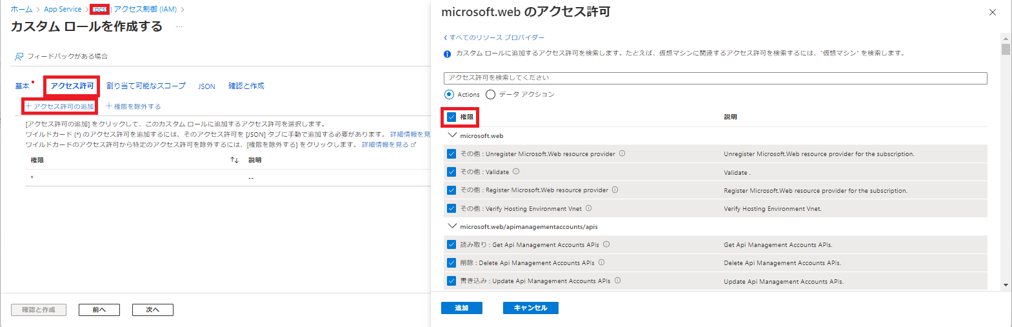Show info for Register Microsoft.Web resource provider

point(615,190)
